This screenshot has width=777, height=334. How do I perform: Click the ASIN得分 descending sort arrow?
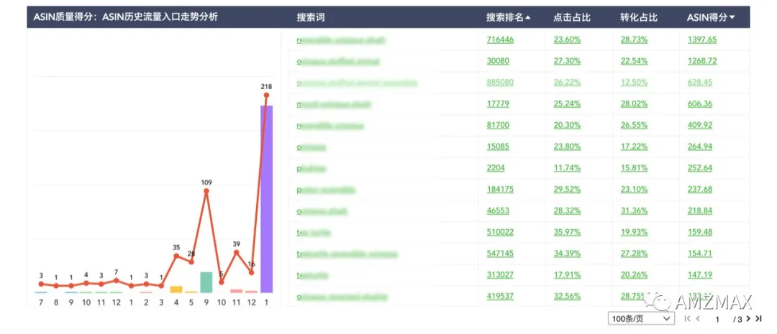tap(732, 17)
